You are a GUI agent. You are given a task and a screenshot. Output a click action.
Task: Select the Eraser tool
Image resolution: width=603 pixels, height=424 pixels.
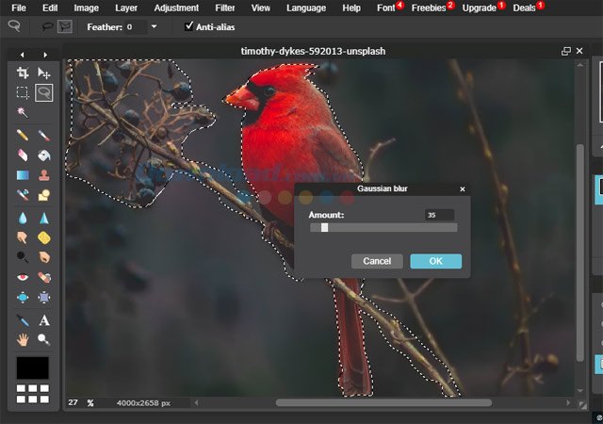point(23,155)
